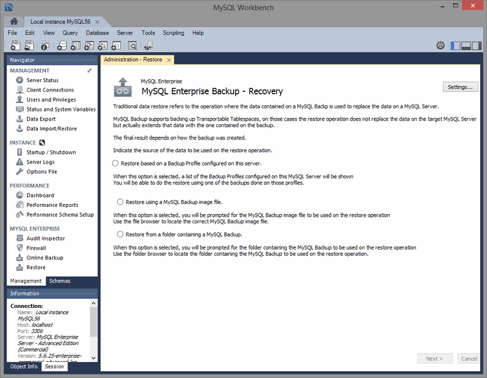Select the Administration - Restore tab
This screenshot has width=487, height=378.
coord(133,60)
